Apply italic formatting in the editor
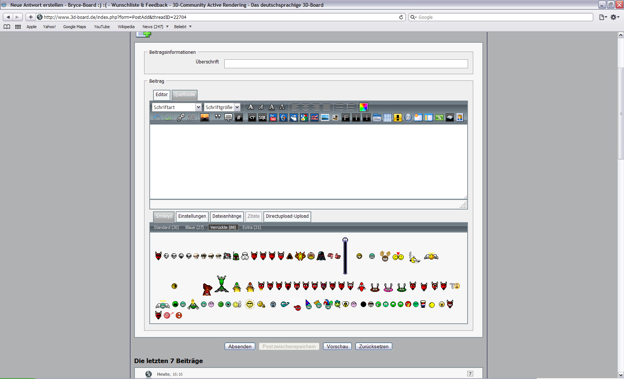The image size is (624, 379). 261,107
